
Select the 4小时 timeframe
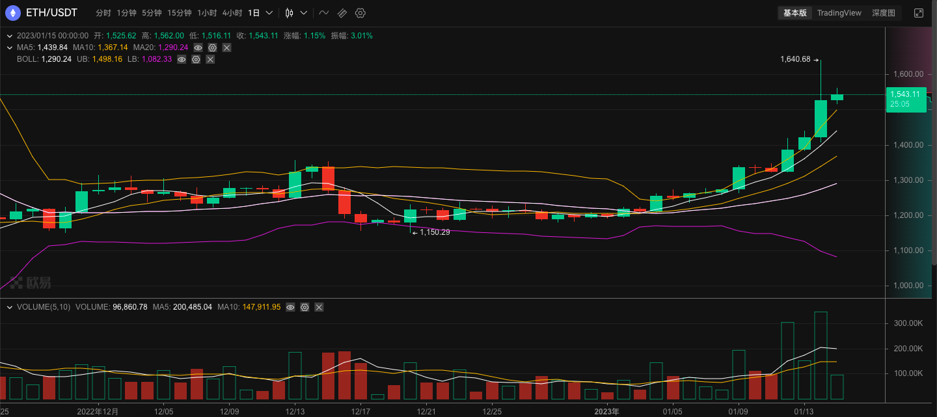[x=232, y=13]
